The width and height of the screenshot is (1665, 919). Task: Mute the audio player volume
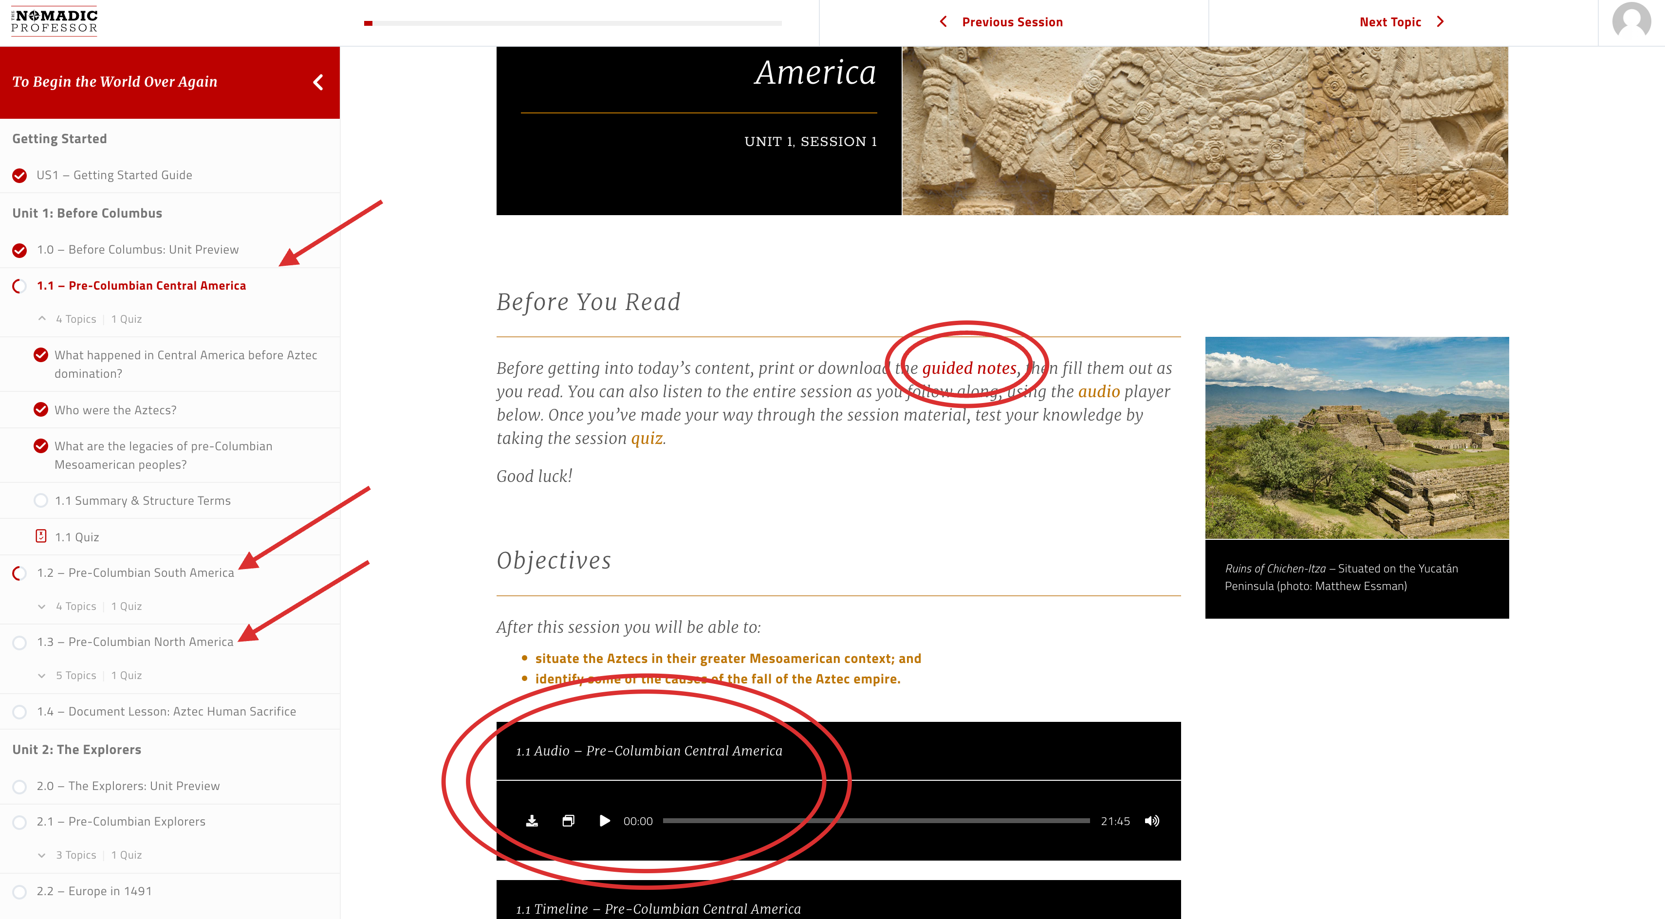[x=1152, y=821]
